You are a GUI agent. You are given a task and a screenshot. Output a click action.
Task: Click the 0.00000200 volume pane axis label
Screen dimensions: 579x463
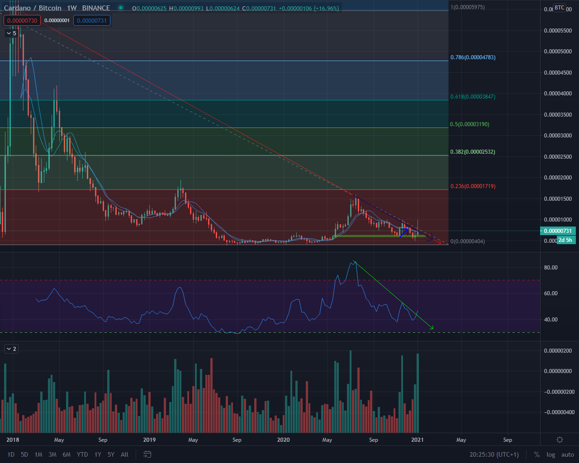[558, 351]
